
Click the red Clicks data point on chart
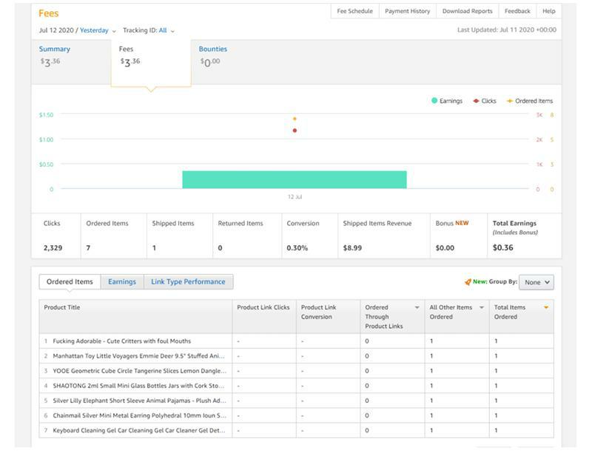295,130
